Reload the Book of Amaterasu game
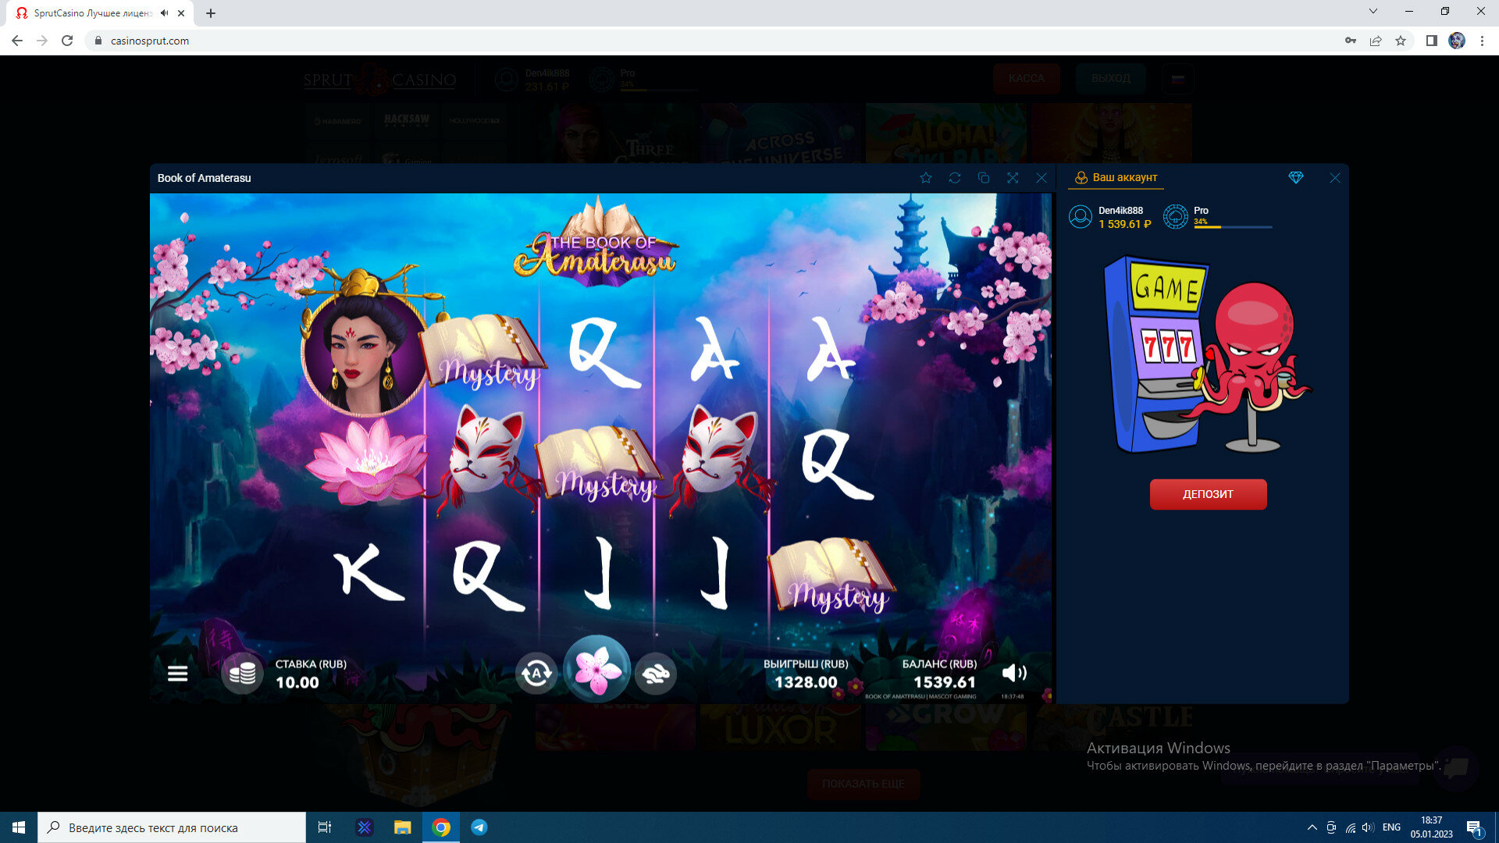Screen dimensions: 1499x843 tap(955, 178)
